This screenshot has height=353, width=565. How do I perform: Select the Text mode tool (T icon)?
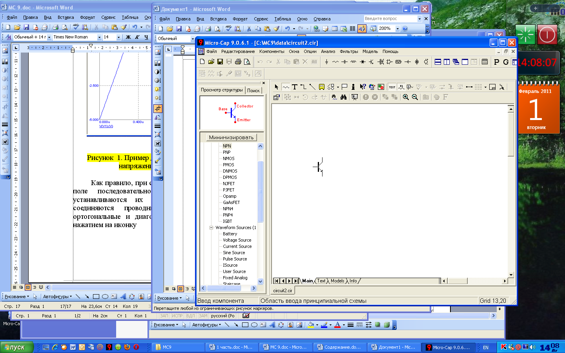click(295, 87)
